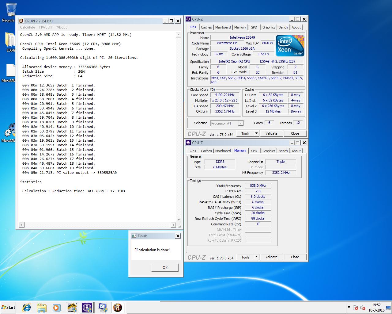
Task: Click Close button in bottom CPU-Z
Action: click(x=295, y=257)
